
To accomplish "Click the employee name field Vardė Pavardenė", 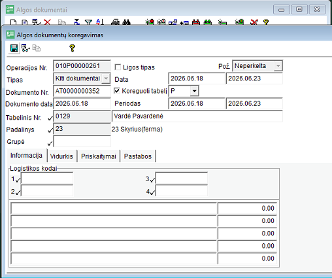I will pyautogui.click(x=197, y=116).
